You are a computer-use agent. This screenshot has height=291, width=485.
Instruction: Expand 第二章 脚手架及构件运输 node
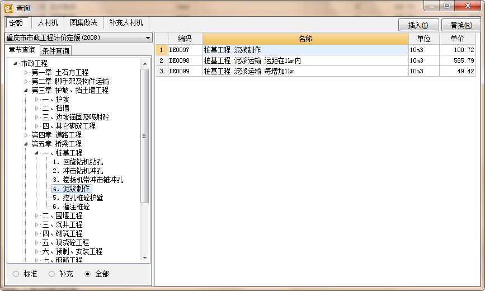coord(26,81)
